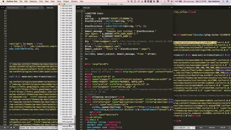Open Sublime Text application menu
Viewport: 231px width, 130px height.
12,1
